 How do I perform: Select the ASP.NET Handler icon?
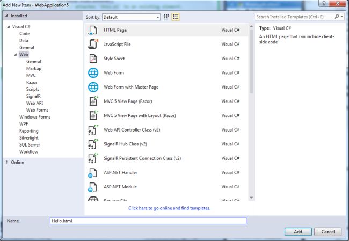pos(92,173)
